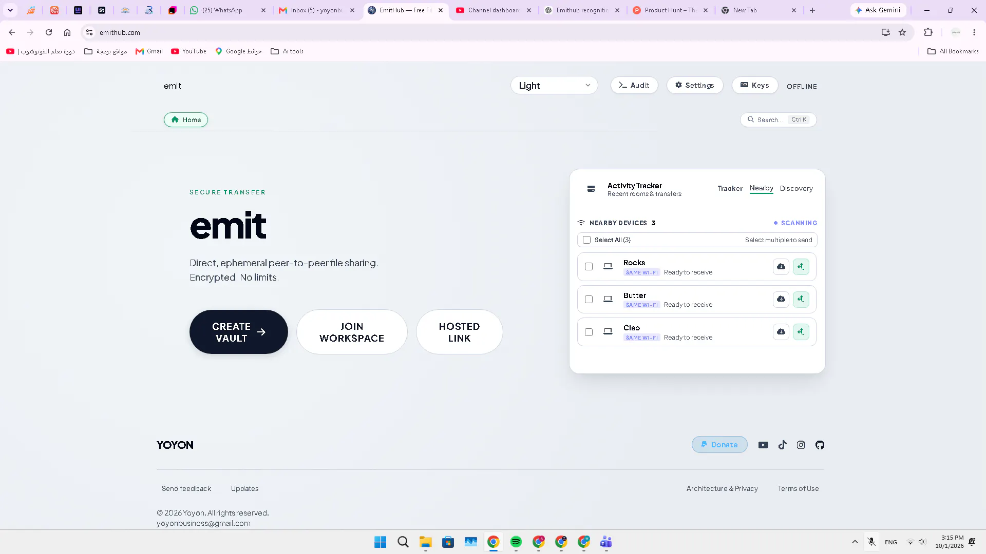Viewport: 986px width, 554px height.
Task: Open the TikTok icon in footer
Action: [782, 445]
